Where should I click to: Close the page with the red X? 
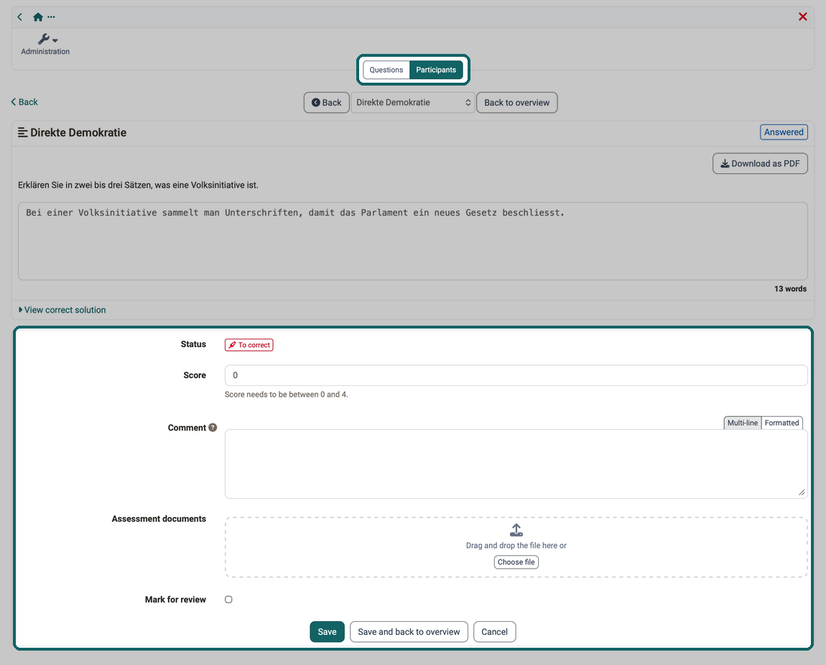tap(802, 17)
